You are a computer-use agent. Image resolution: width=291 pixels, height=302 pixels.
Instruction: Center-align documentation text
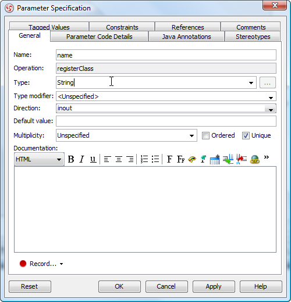[x=119, y=159]
